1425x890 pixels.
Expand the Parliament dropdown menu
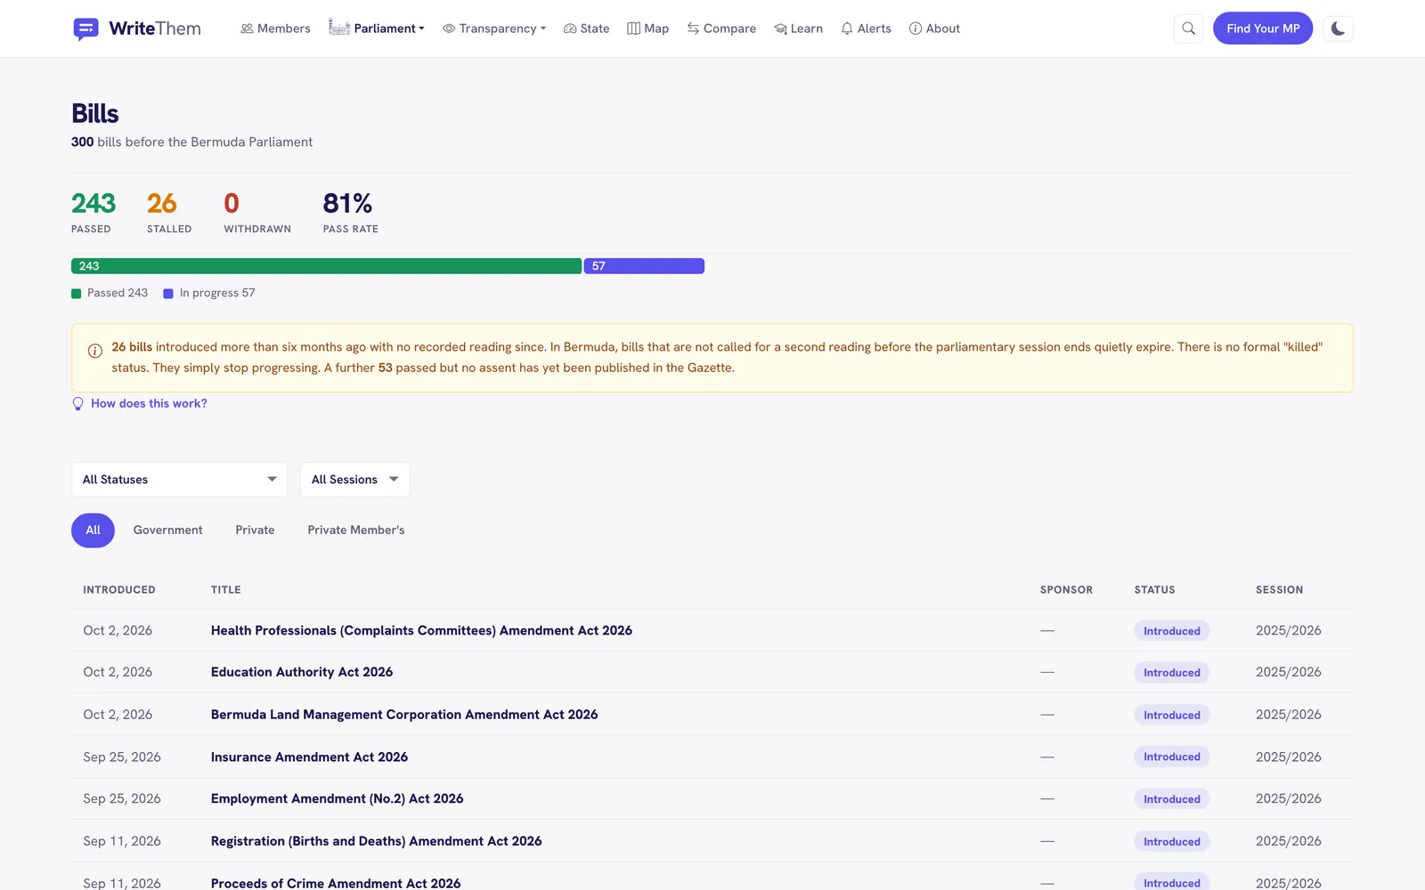click(x=377, y=28)
